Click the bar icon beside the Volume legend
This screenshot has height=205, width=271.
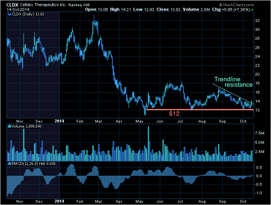tap(10, 126)
